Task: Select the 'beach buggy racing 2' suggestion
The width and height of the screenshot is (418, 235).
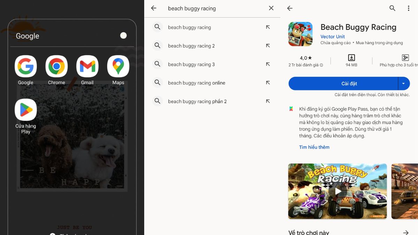Action: 212,46
